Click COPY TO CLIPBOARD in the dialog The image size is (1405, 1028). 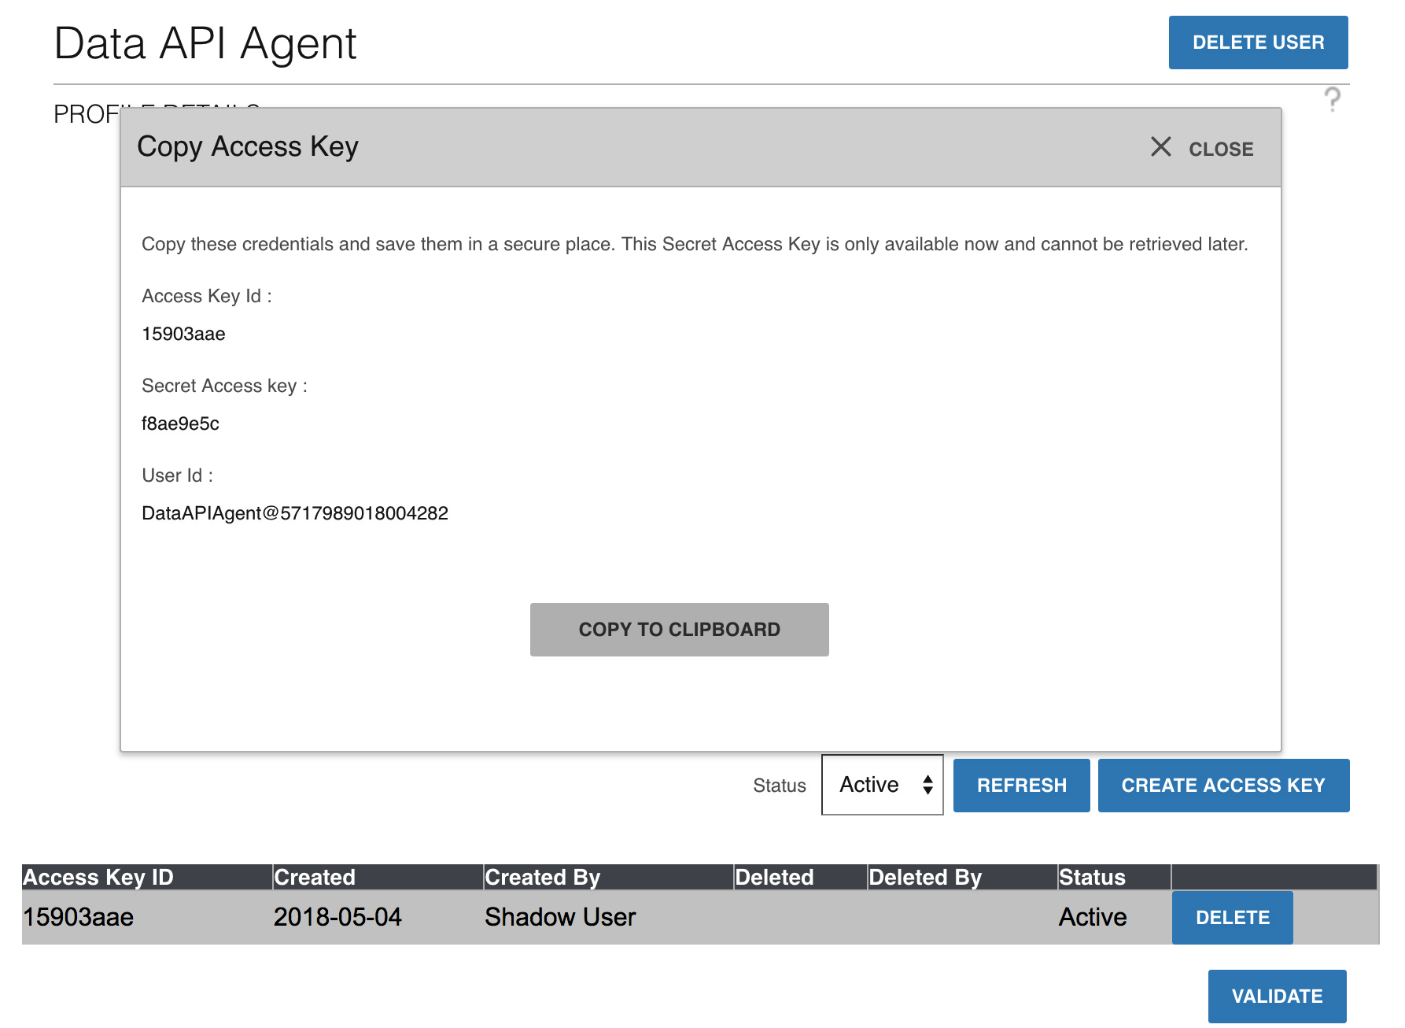[x=679, y=629]
